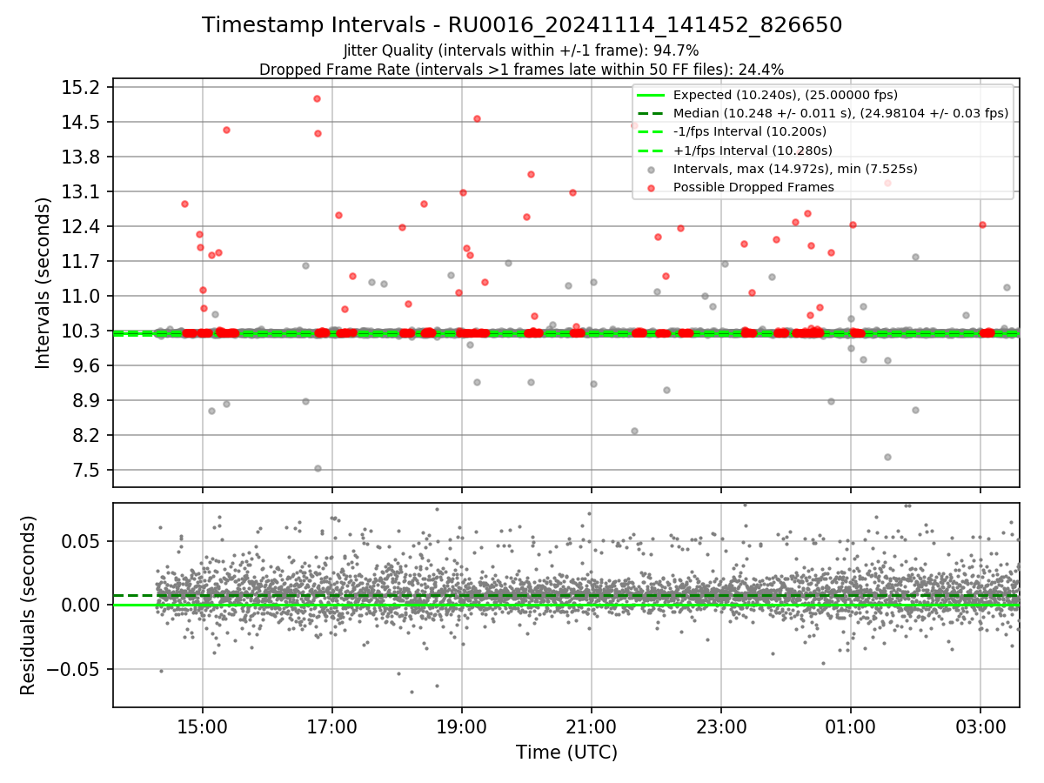
Task: Click the x-axis tick label "19:00"
Action: click(x=462, y=729)
